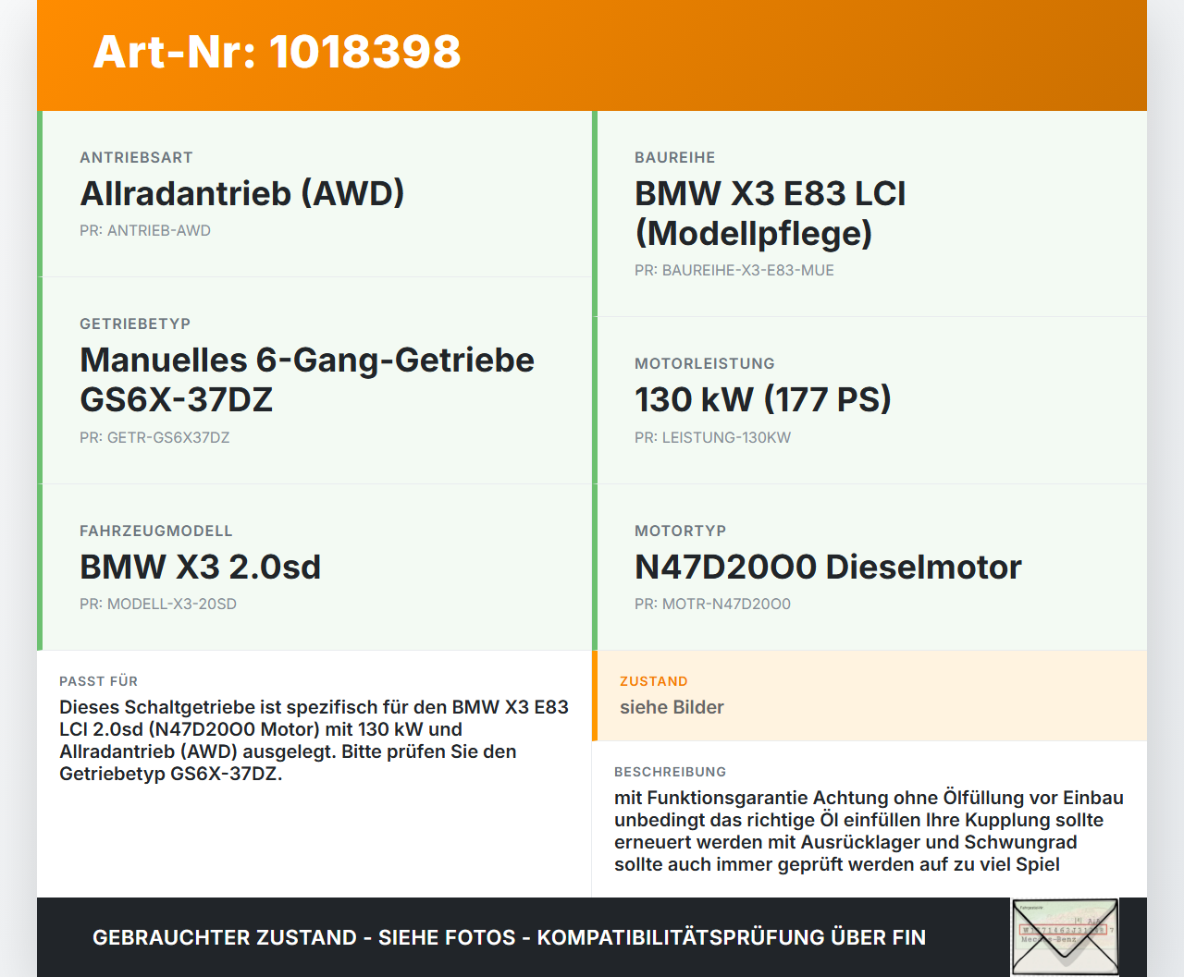This screenshot has width=1184, height=977.
Task: Click 'Manuelles 6-Gang-Getriebe GS6X-37DZ' value
Action: [307, 380]
